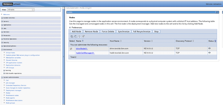
Task: Open Node agents link
Action: pyautogui.click(x=10, y=98)
